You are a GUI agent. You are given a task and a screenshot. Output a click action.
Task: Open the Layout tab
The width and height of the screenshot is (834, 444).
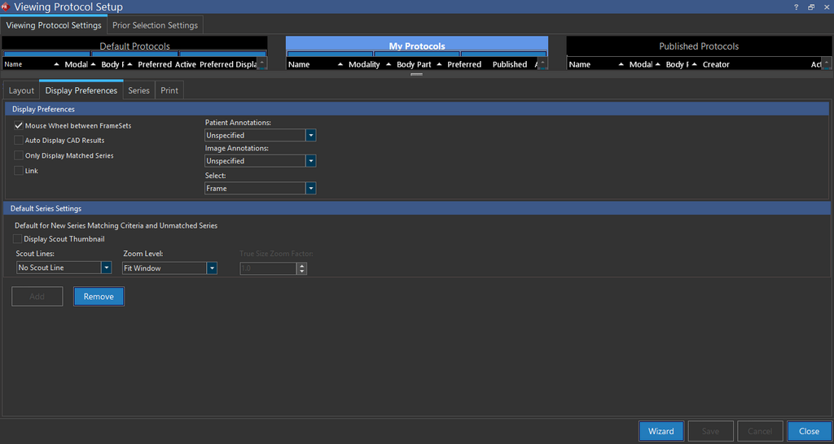tap(21, 90)
